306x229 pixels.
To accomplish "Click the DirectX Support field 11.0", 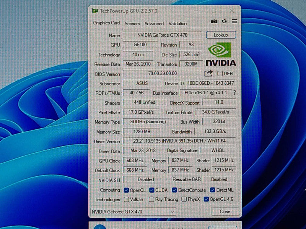I will [x=219, y=102].
